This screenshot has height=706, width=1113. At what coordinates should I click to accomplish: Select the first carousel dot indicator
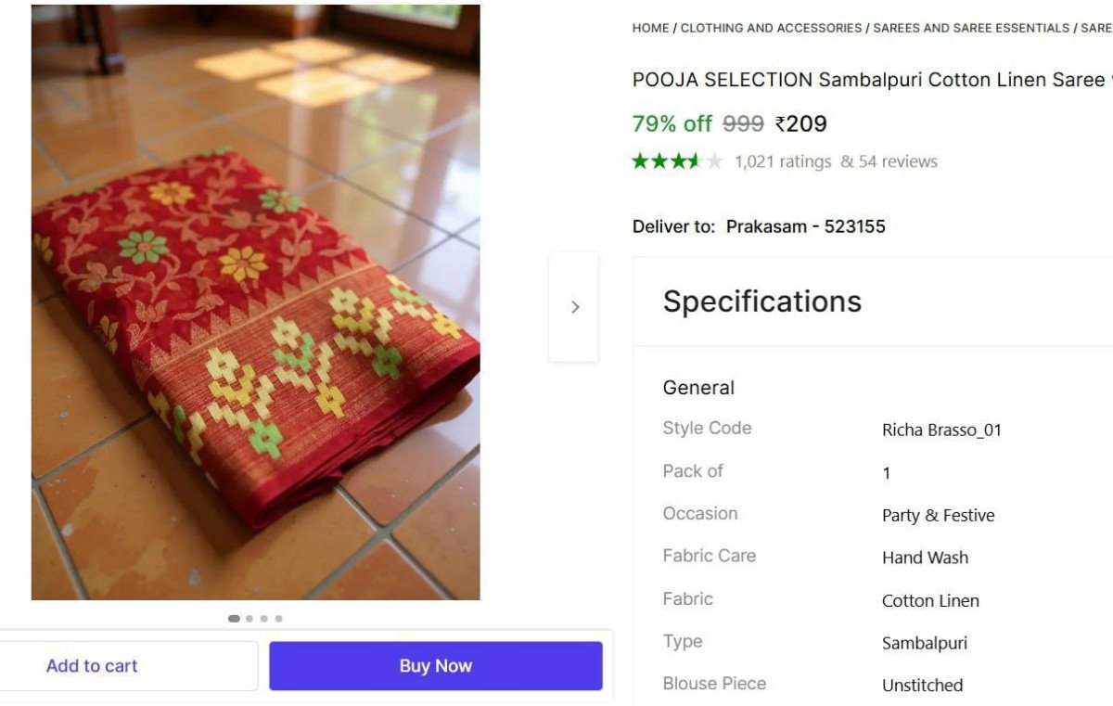click(x=234, y=619)
